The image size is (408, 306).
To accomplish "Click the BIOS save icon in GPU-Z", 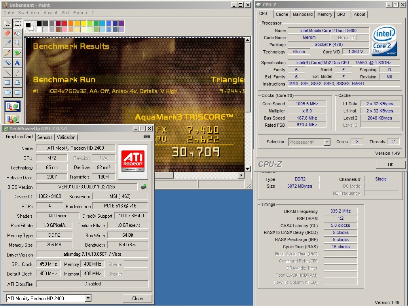I will (144, 186).
